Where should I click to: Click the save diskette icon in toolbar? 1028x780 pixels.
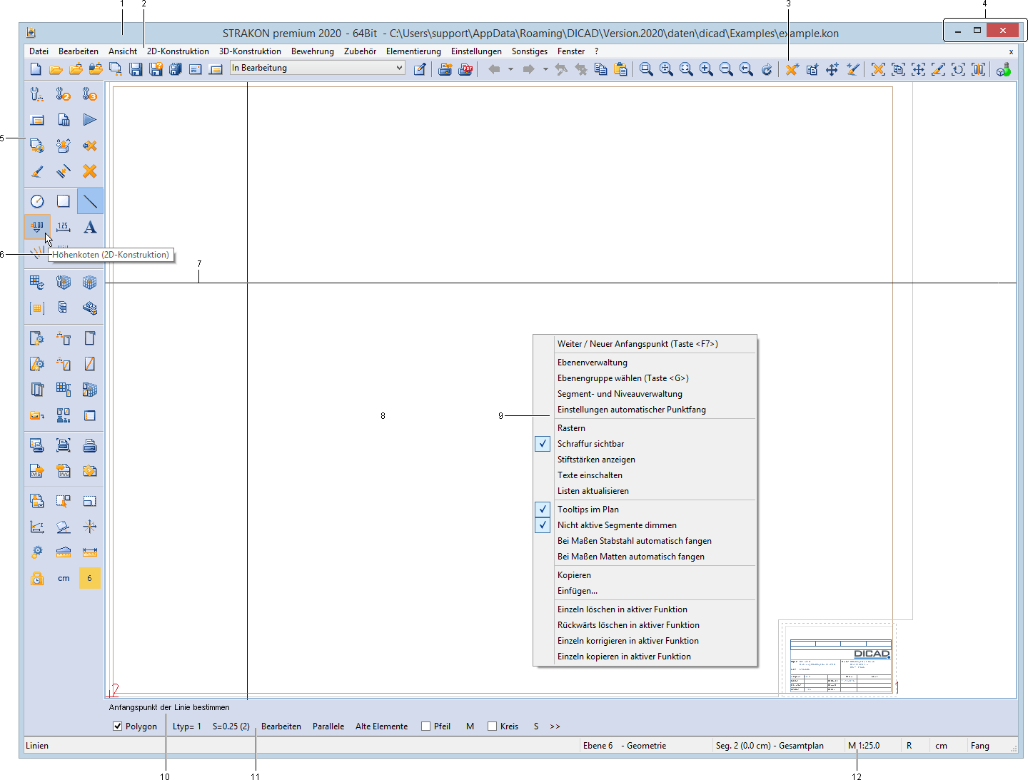coord(136,69)
